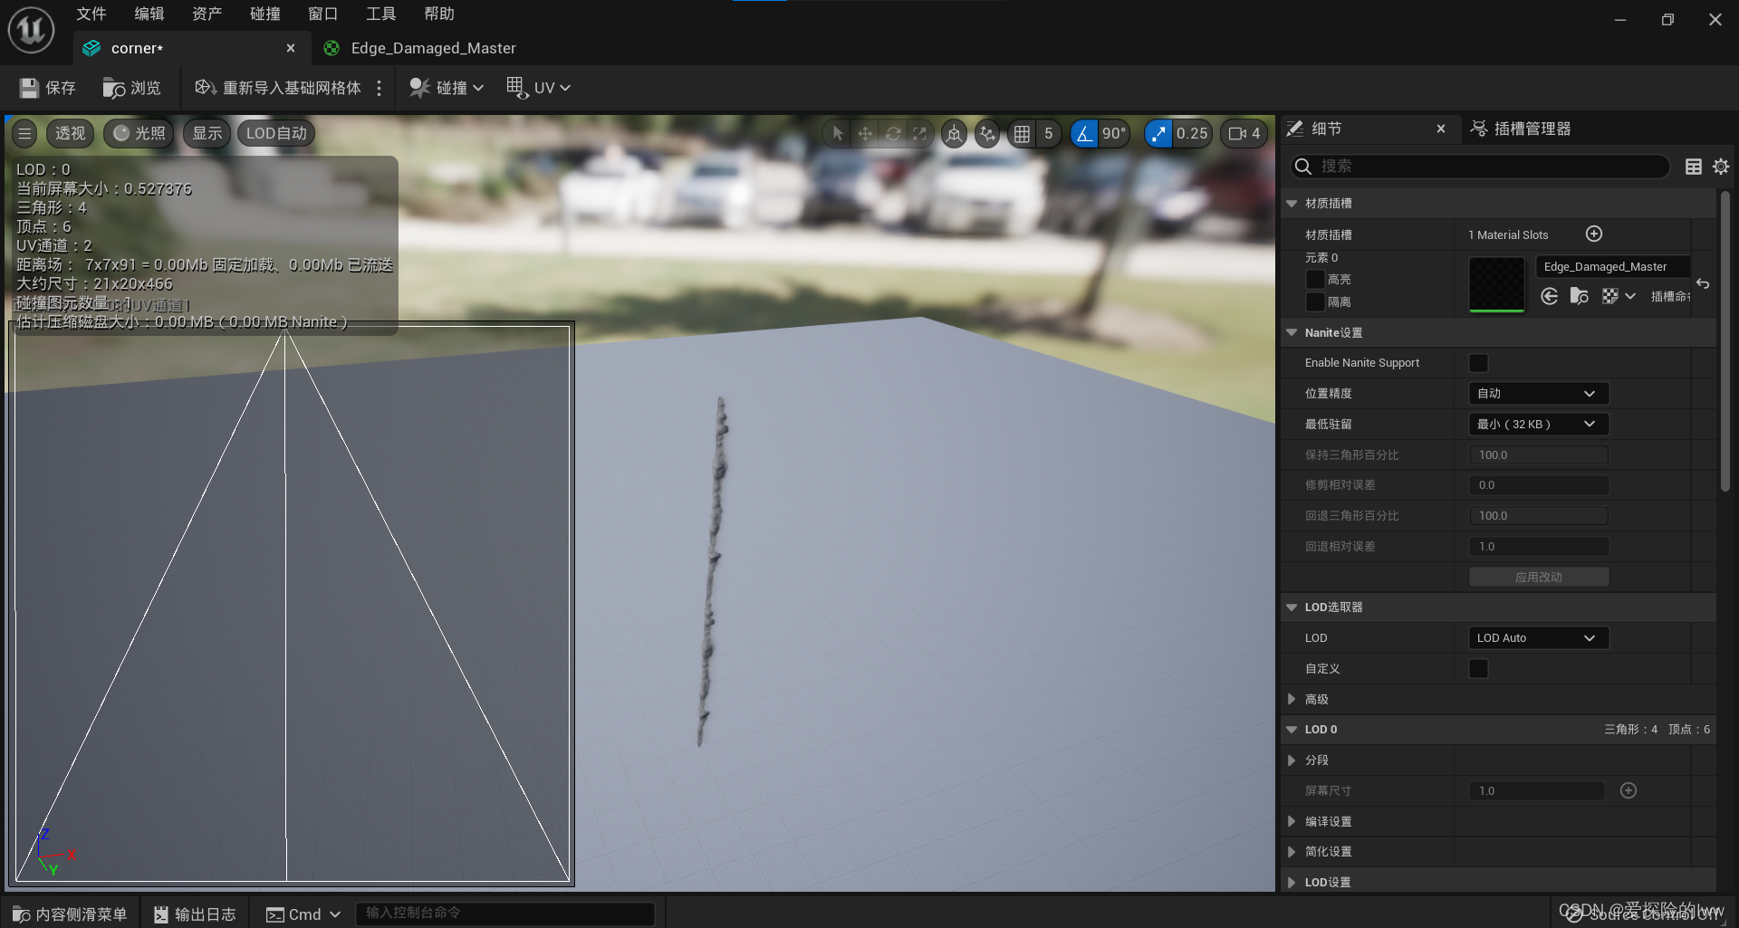Open 编辑 edit menu

point(149,14)
